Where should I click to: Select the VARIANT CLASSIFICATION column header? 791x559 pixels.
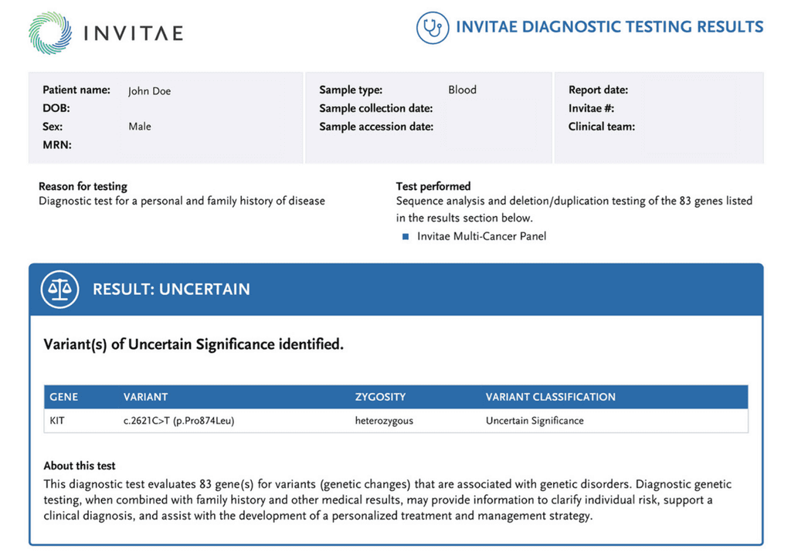point(550,397)
